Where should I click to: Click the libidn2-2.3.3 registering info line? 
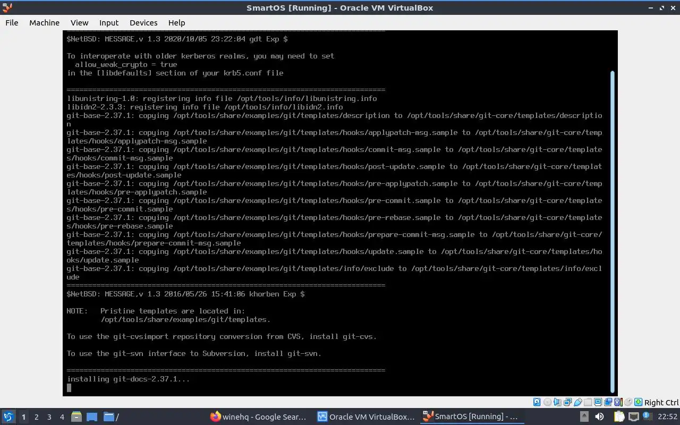tap(205, 107)
